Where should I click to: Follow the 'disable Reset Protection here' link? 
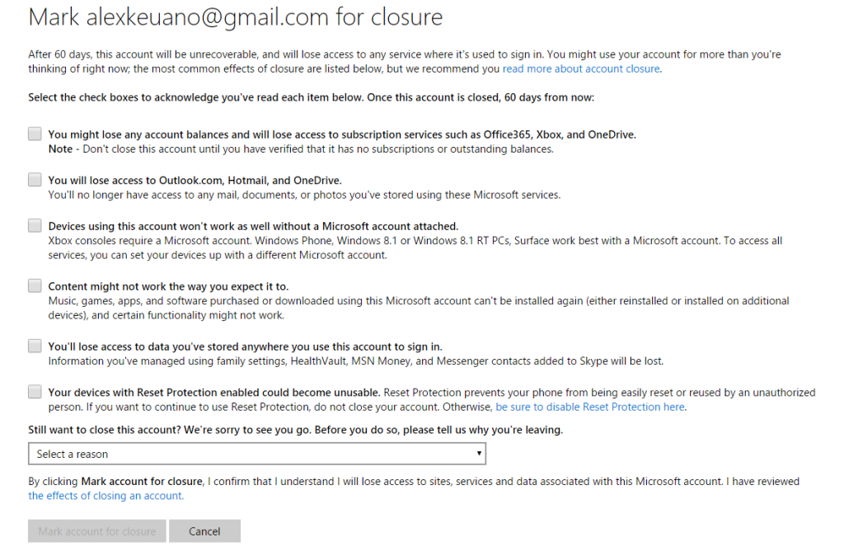pyautogui.click(x=590, y=407)
